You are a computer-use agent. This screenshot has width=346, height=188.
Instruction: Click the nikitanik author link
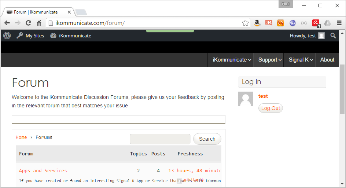coord(194,180)
